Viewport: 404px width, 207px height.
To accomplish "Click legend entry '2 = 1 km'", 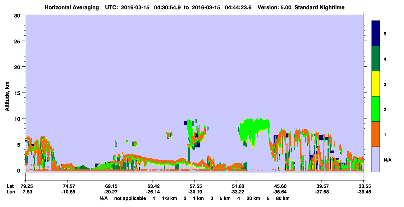I will pos(194,198).
